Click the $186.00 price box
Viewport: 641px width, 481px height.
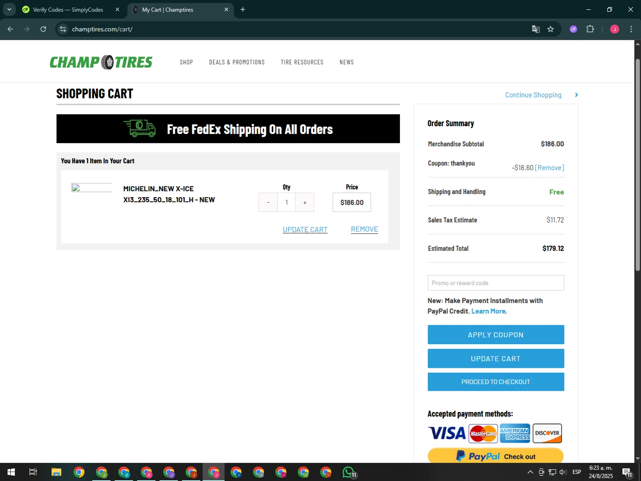[352, 202]
